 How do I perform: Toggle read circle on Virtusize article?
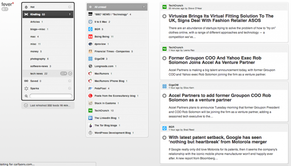pyautogui.click(x=164, y=16)
